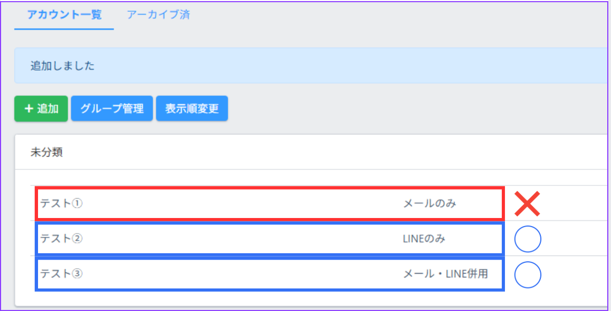Click the blue circle mark beside テスト③
The image size is (611, 311).
pos(527,275)
